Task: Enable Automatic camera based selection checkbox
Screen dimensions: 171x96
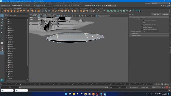Action: click(x=142, y=26)
